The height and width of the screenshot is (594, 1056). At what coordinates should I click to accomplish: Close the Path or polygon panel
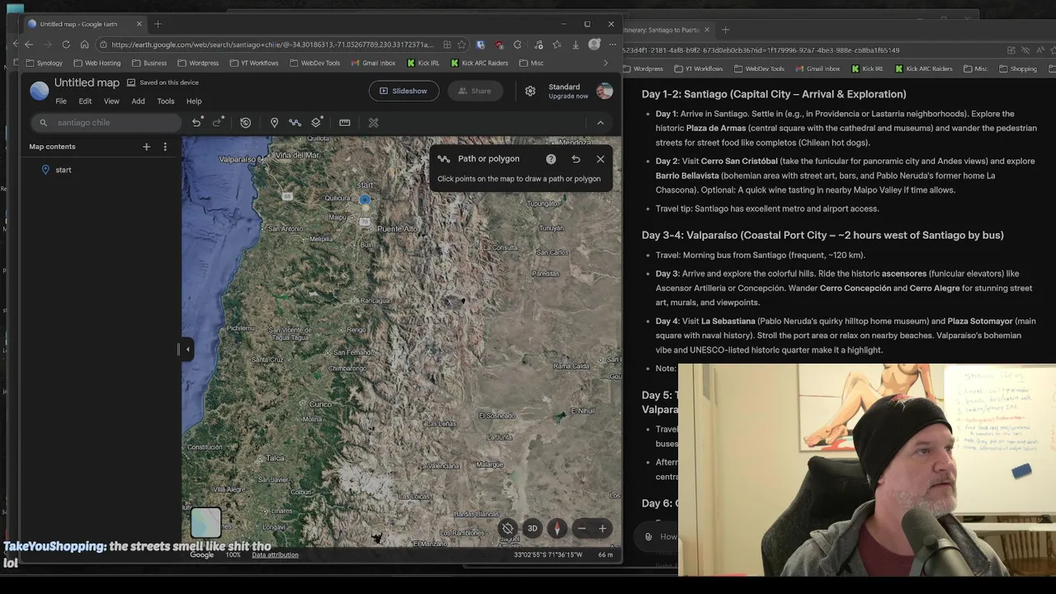(601, 159)
